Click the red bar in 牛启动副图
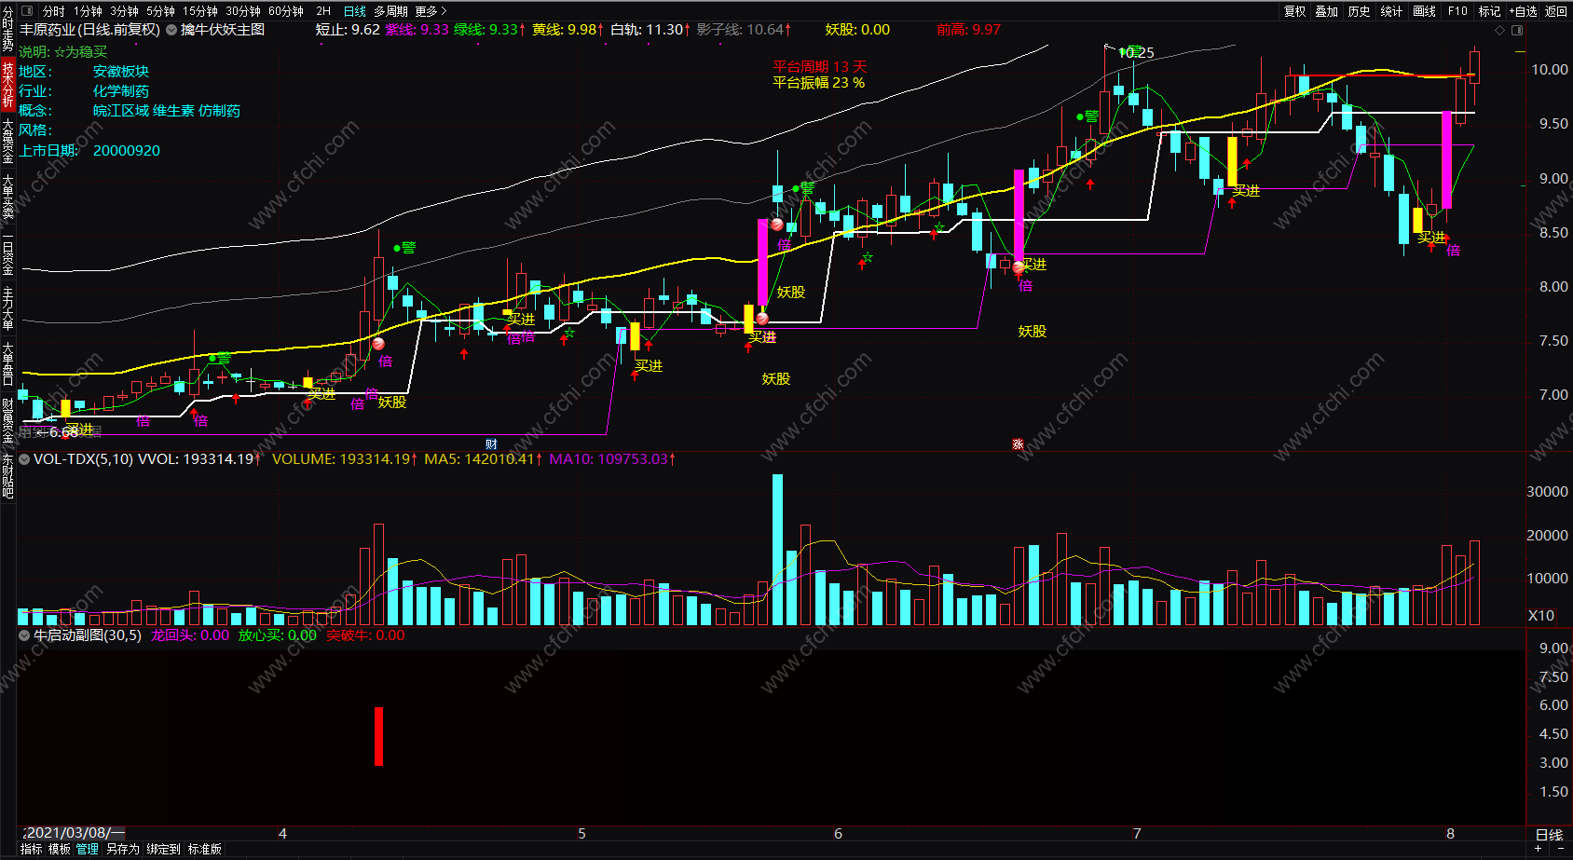This screenshot has width=1573, height=860. 379,736
